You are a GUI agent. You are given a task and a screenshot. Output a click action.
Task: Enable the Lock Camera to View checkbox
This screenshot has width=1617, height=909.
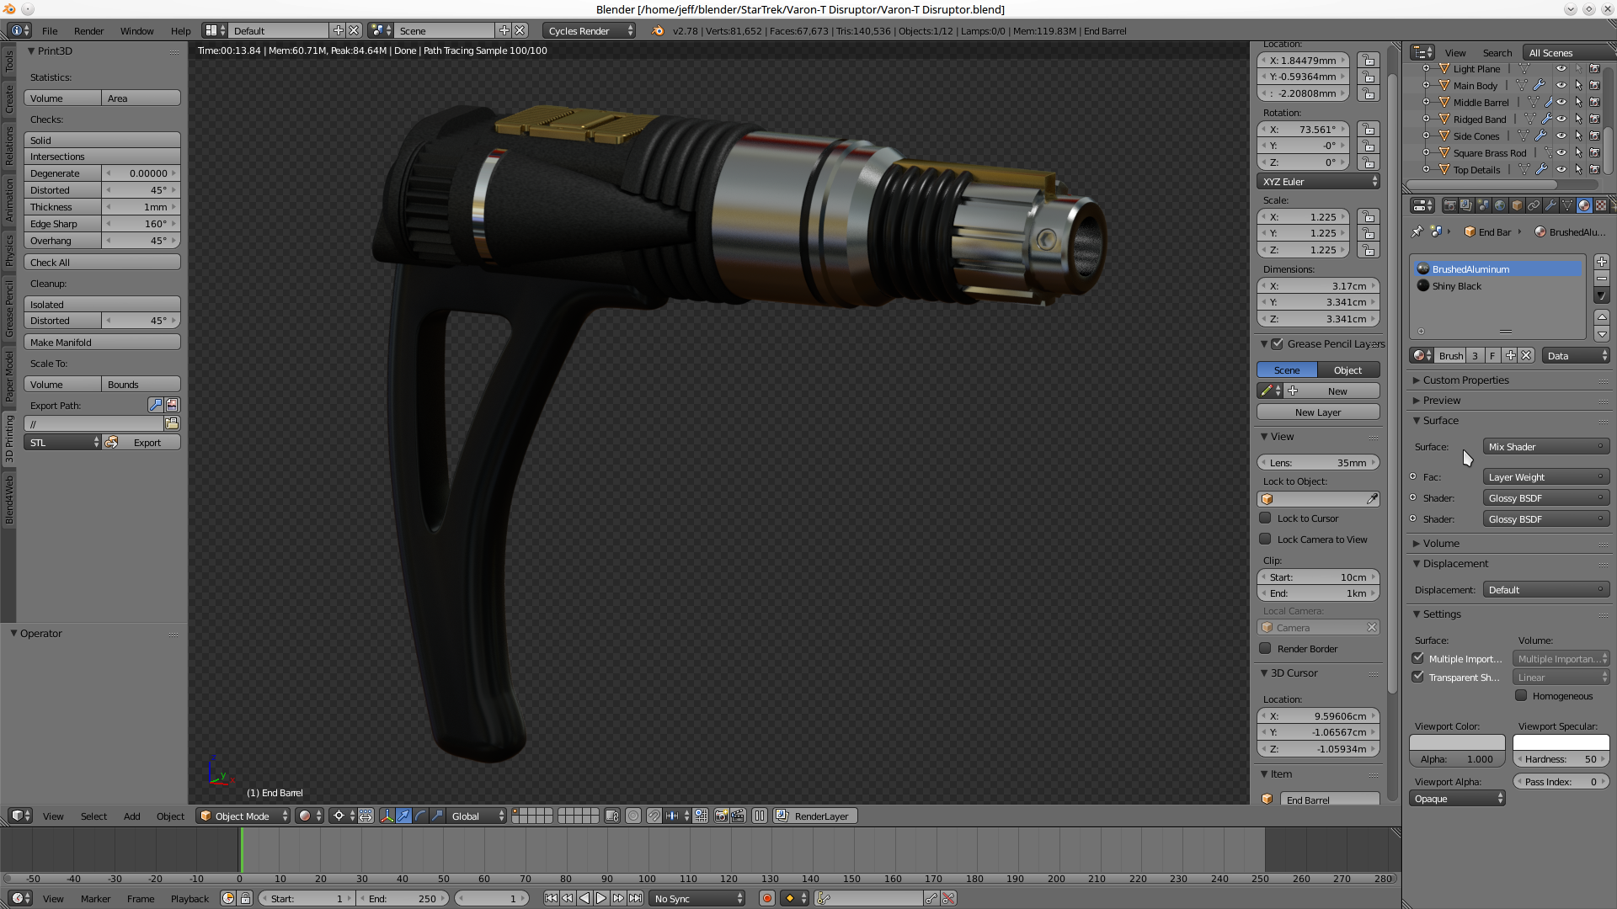coord(1265,539)
